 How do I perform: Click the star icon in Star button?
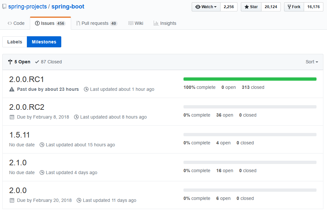pos(247,7)
